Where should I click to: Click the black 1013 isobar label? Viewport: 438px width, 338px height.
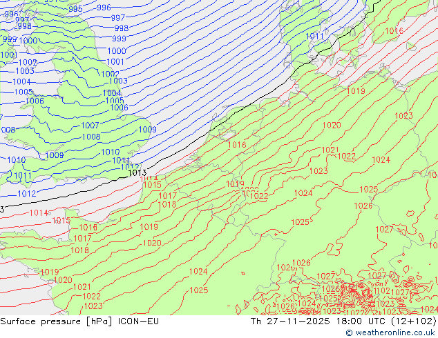pyautogui.click(x=137, y=173)
